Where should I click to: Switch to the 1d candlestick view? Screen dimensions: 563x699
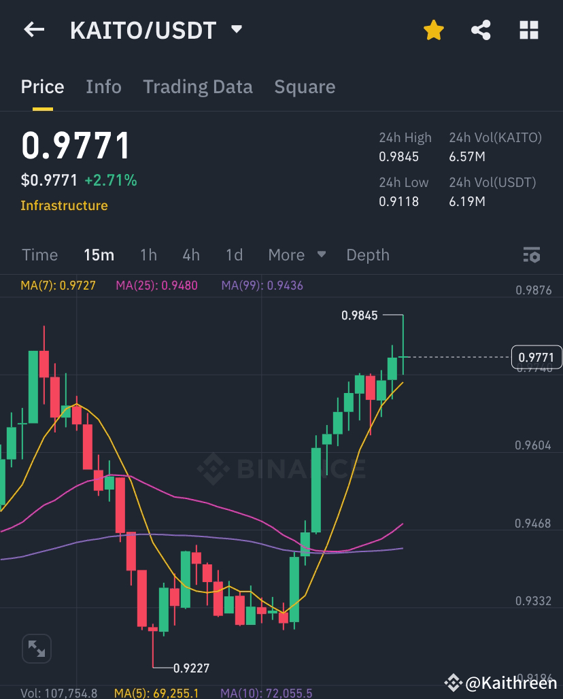click(233, 255)
